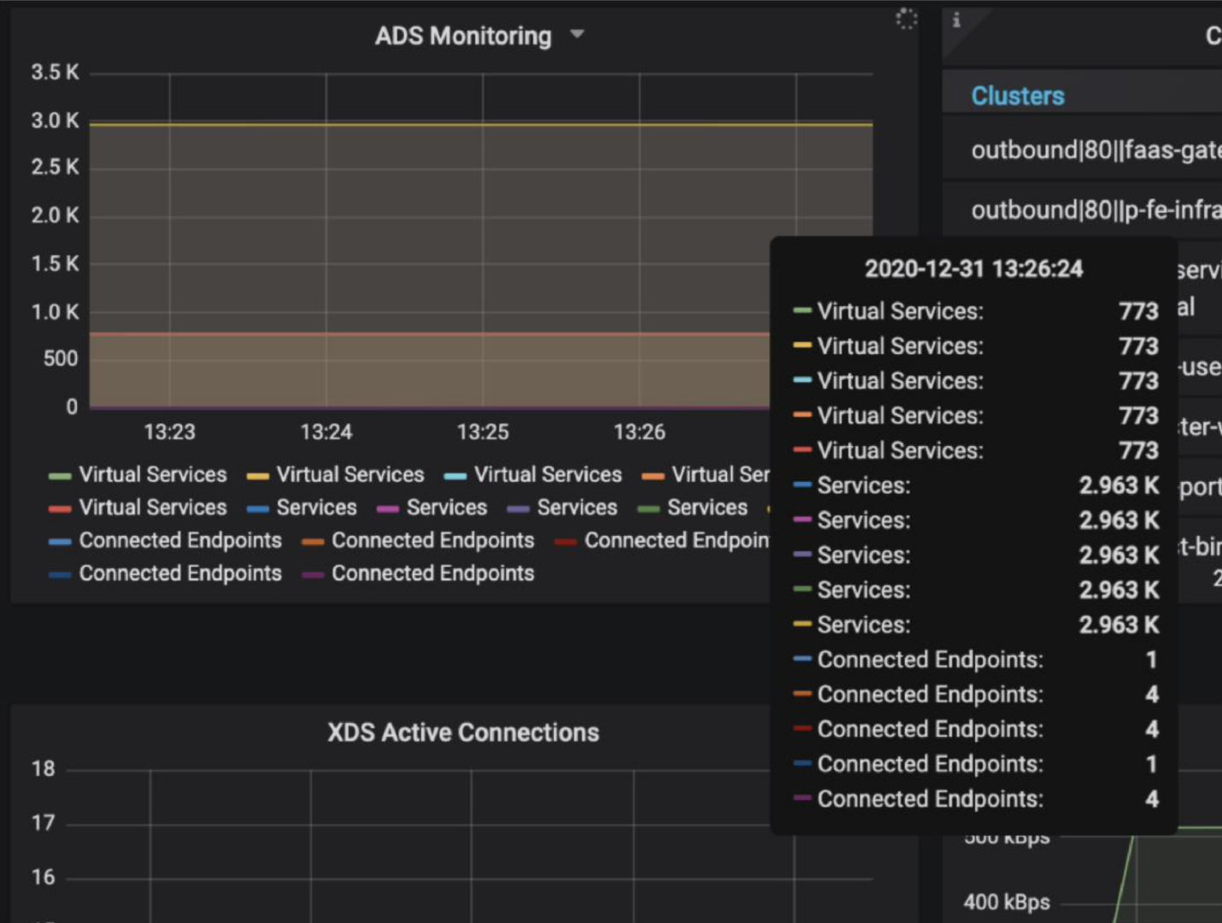Click the purple Services legend label

coord(577,508)
